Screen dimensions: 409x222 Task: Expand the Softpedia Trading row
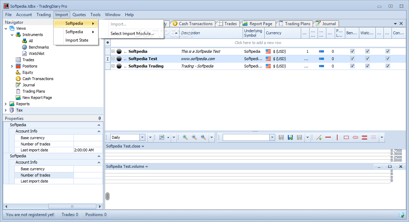113,66
